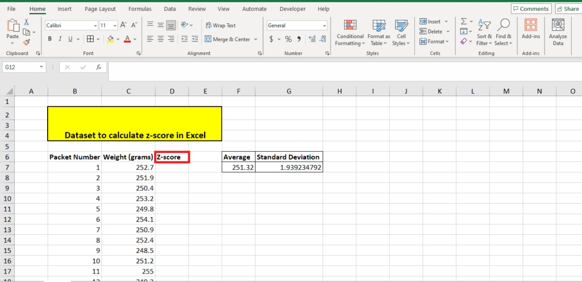Click the insert function fx icon
The height and width of the screenshot is (282, 582).
(x=98, y=67)
